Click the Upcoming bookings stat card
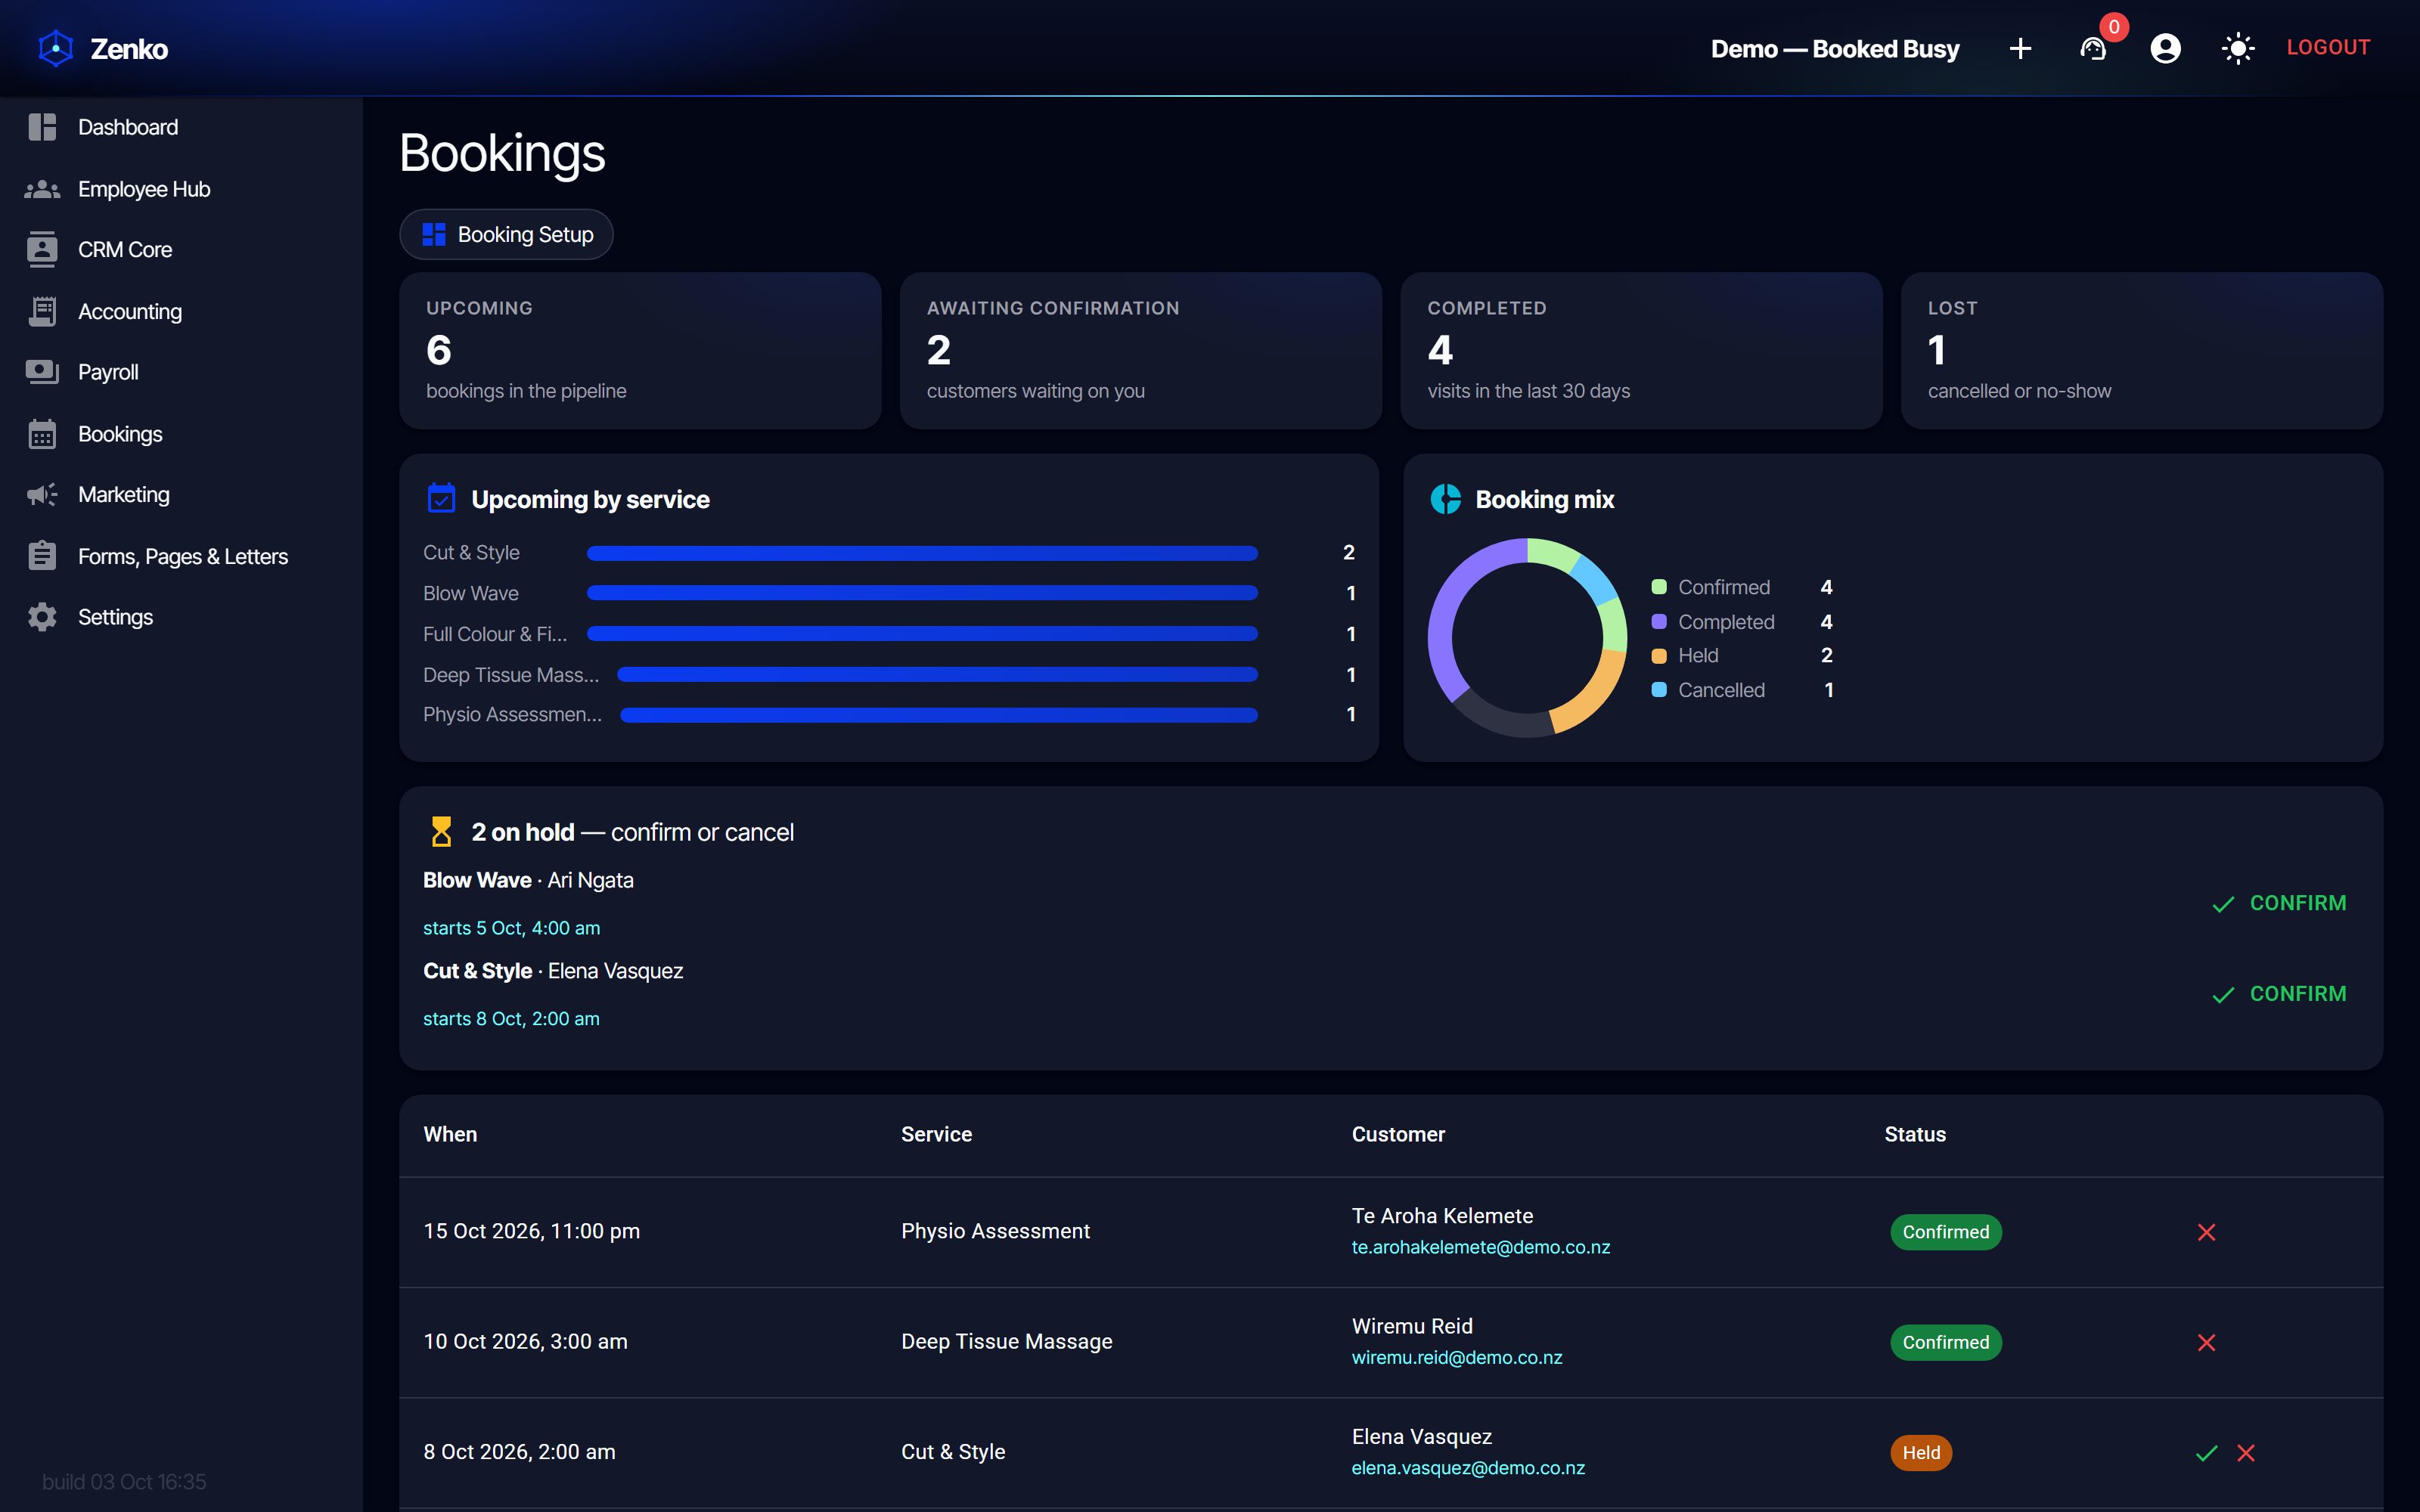The image size is (2420, 1512). 640,350
